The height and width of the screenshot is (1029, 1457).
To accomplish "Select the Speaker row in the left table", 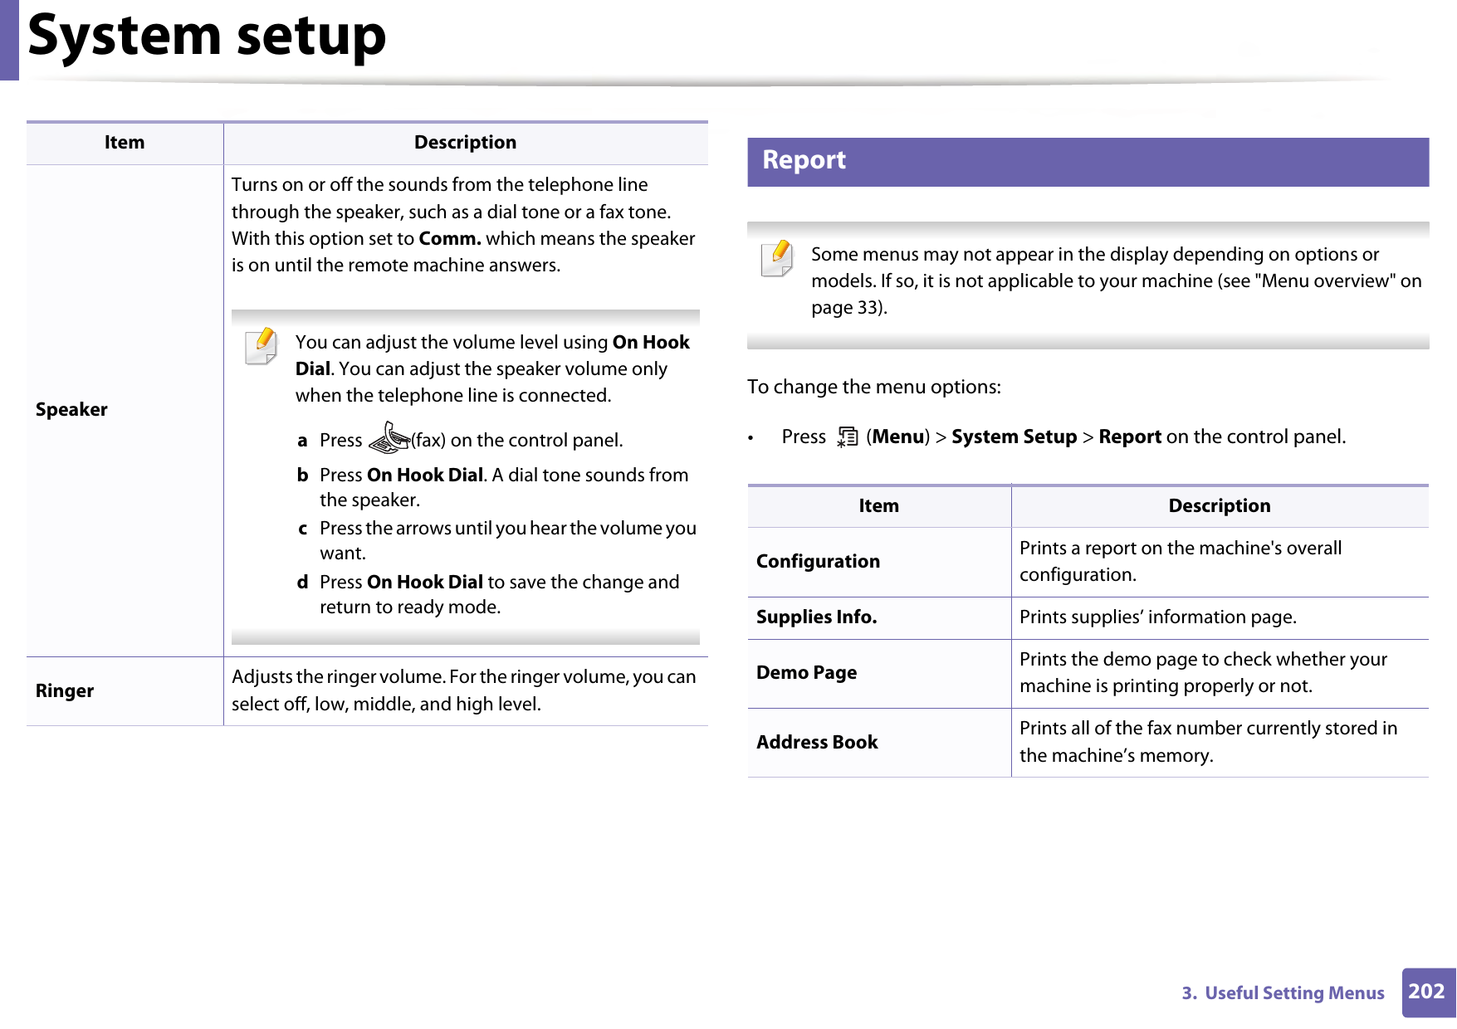I will tap(71, 408).
